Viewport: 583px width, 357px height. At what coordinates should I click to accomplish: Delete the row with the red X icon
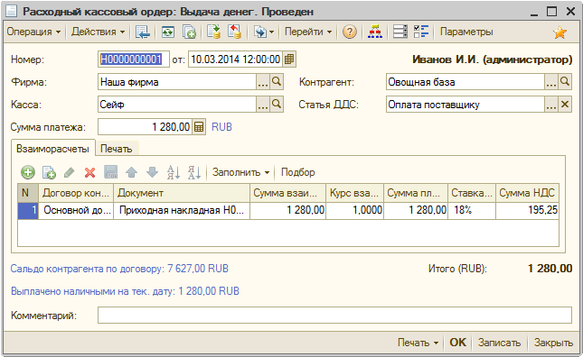click(89, 172)
